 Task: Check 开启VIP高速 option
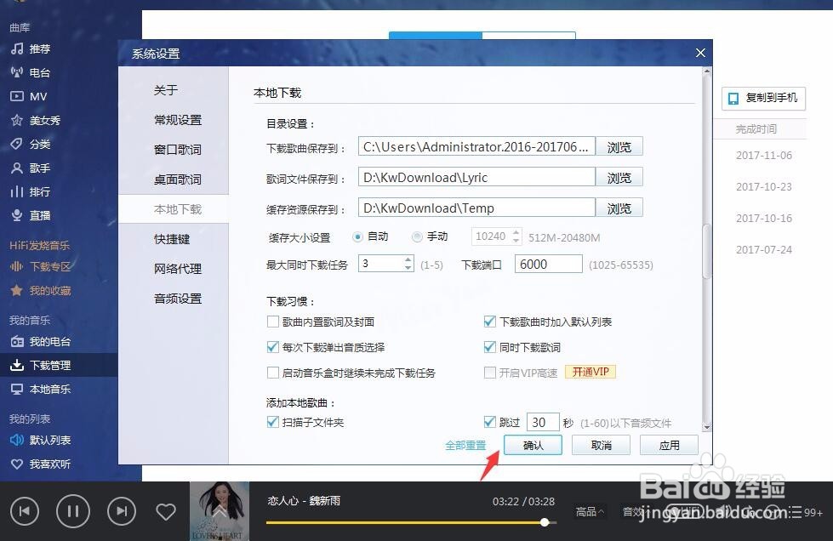(490, 373)
